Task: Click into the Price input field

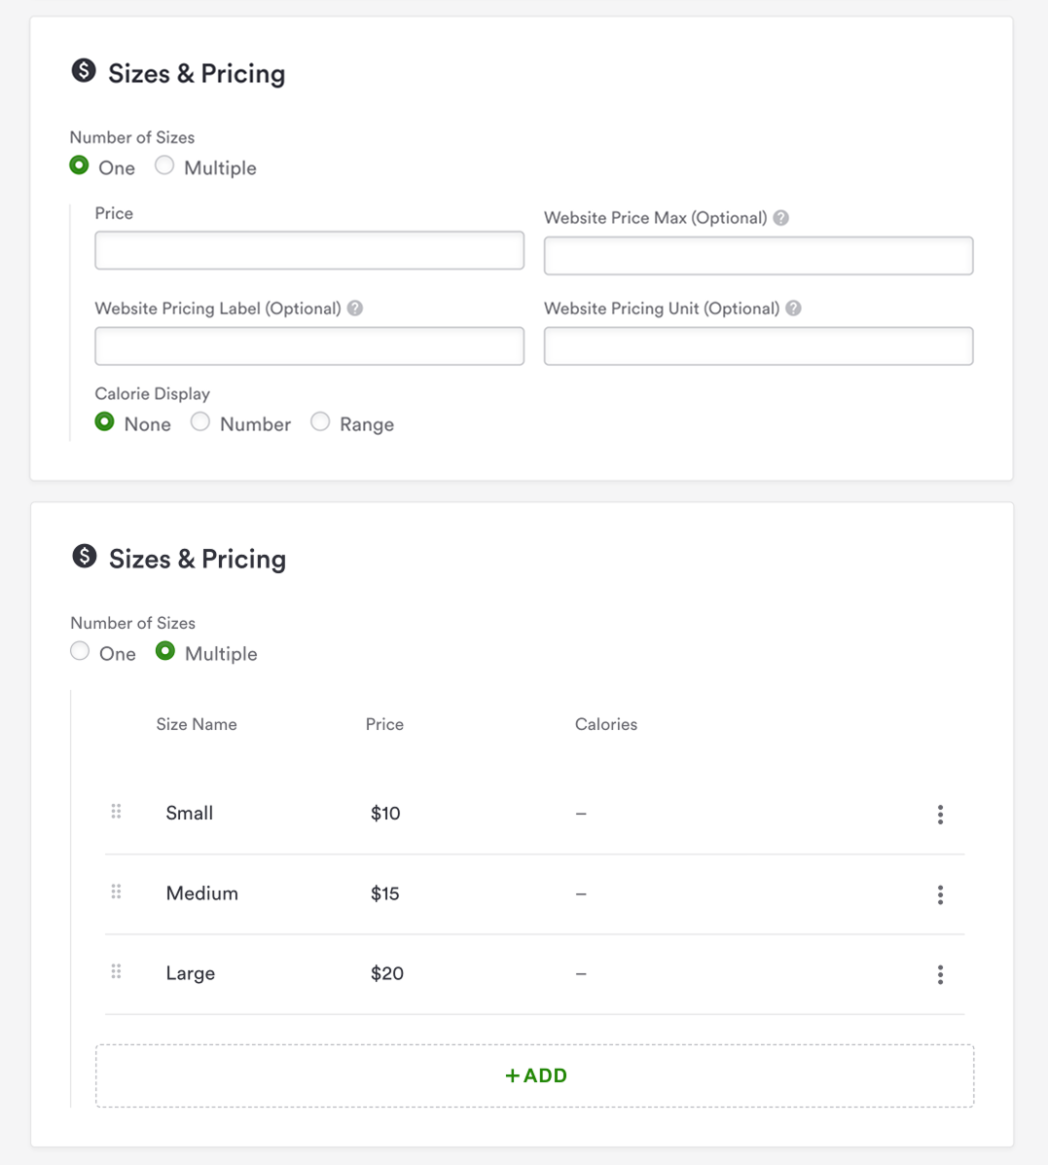Action: [x=309, y=250]
